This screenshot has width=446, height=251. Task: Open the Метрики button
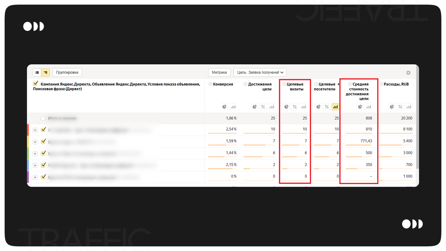pos(220,73)
